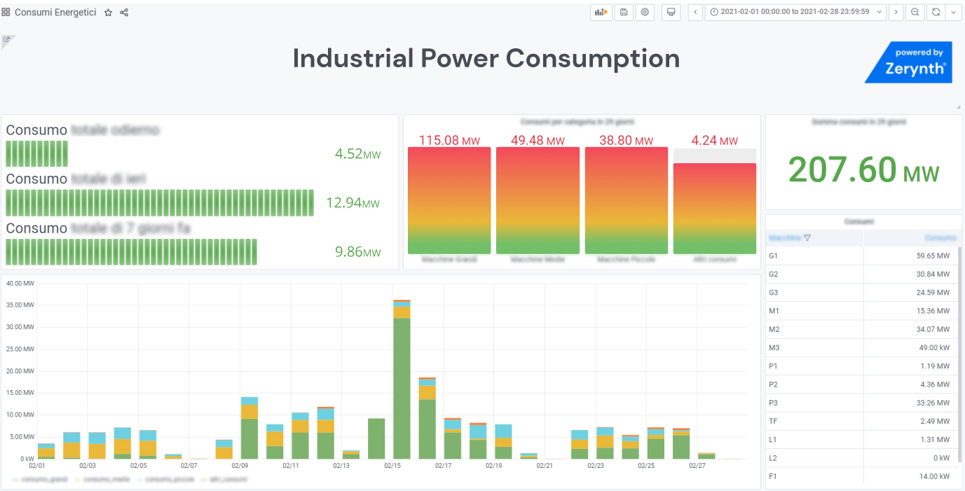
Task: Open the dashboards list via the grid icon
Action: pos(6,12)
